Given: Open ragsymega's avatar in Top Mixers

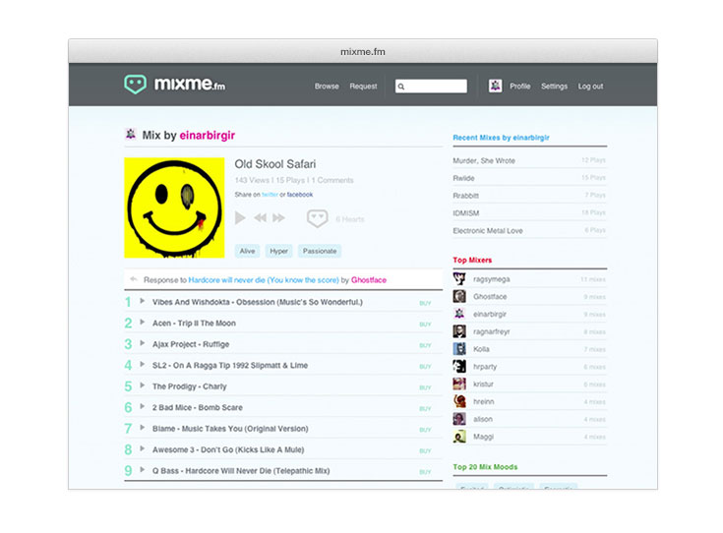Looking at the screenshot, I should [459, 278].
